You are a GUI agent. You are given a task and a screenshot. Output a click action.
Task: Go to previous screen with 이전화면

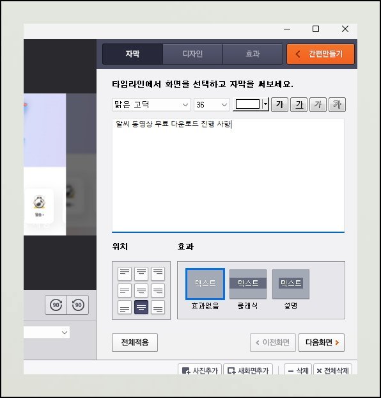coord(273,343)
